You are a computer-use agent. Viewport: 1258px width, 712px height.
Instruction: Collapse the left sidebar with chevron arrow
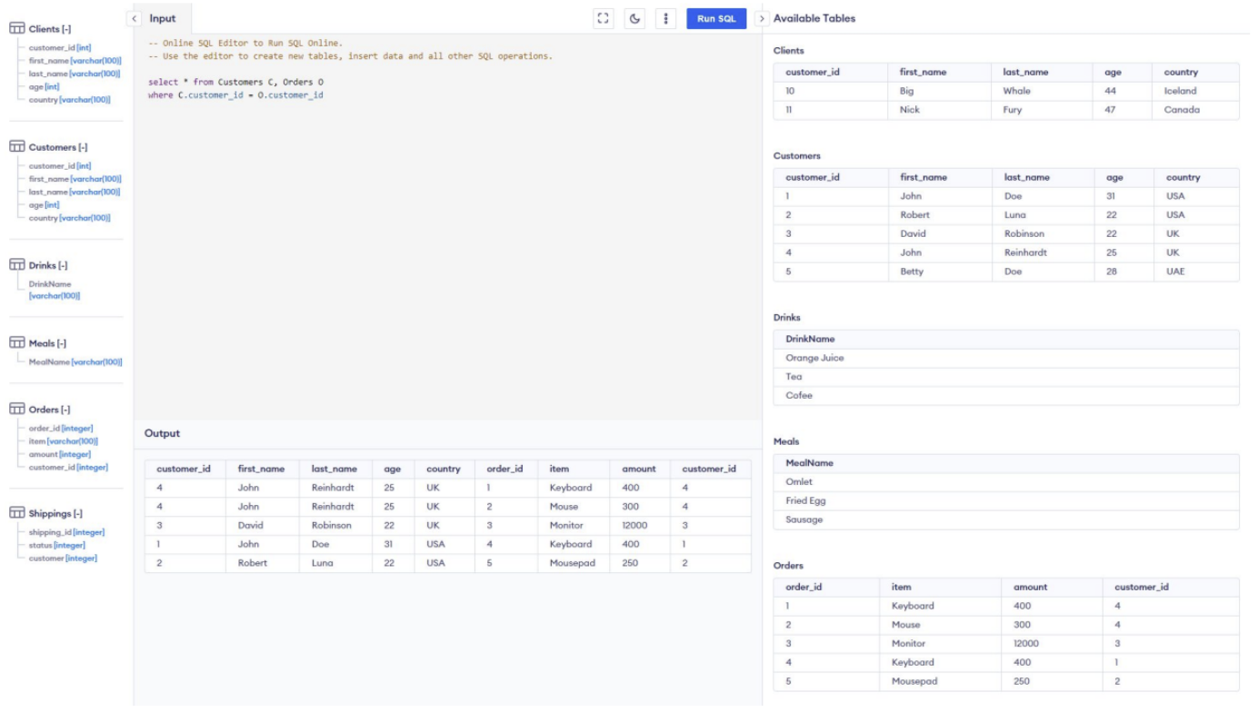[x=135, y=18]
